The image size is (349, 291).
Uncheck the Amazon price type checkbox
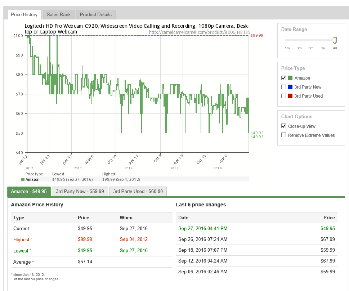click(x=283, y=78)
